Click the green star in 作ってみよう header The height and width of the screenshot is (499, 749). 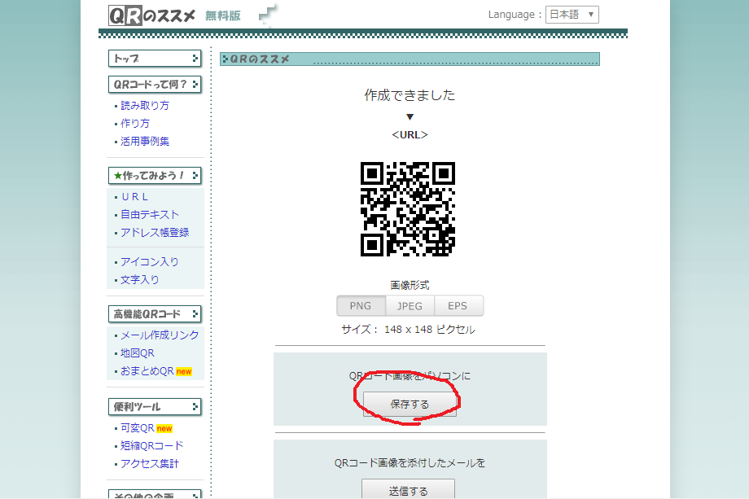pyautogui.click(x=117, y=176)
